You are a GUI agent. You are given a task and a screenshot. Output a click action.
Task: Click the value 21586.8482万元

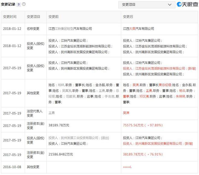61,154
